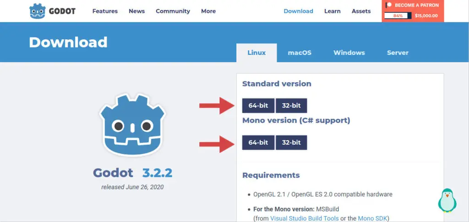Click the large Godot robot logo
The width and height of the screenshot is (469, 222).
point(132,125)
